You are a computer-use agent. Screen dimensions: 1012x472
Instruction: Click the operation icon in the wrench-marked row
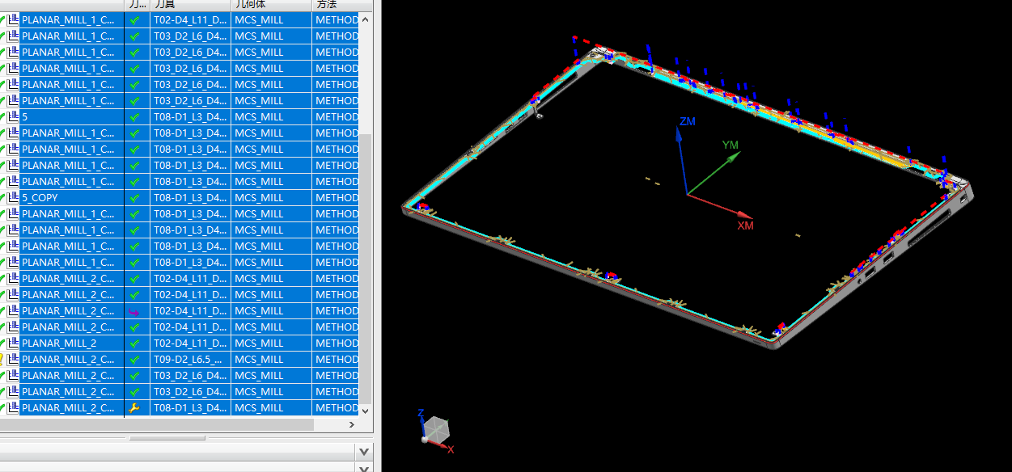point(13,407)
